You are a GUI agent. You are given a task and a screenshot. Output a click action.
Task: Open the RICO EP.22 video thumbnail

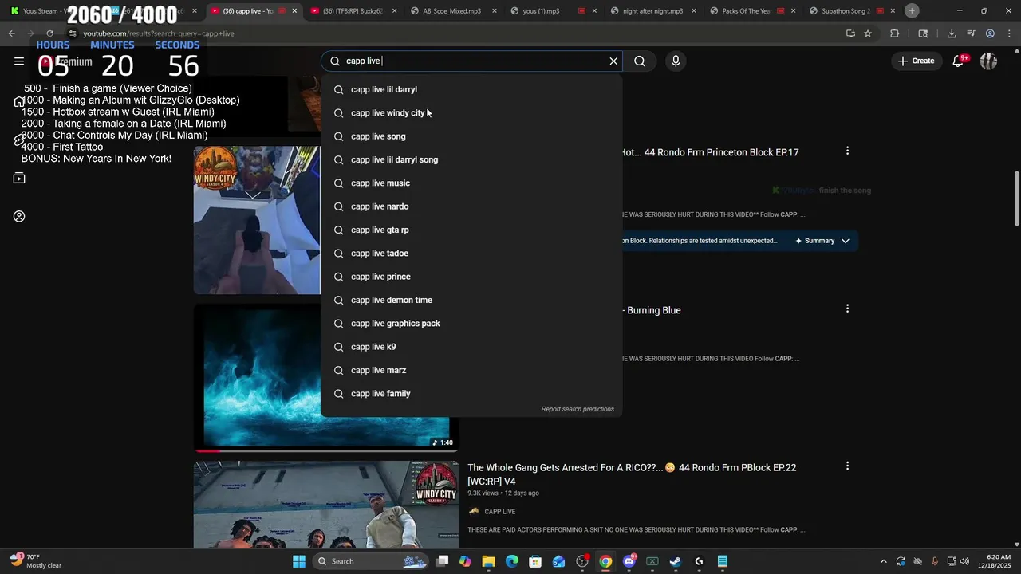(x=326, y=505)
